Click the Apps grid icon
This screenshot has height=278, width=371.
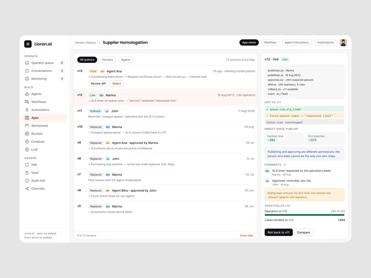coord(27,118)
